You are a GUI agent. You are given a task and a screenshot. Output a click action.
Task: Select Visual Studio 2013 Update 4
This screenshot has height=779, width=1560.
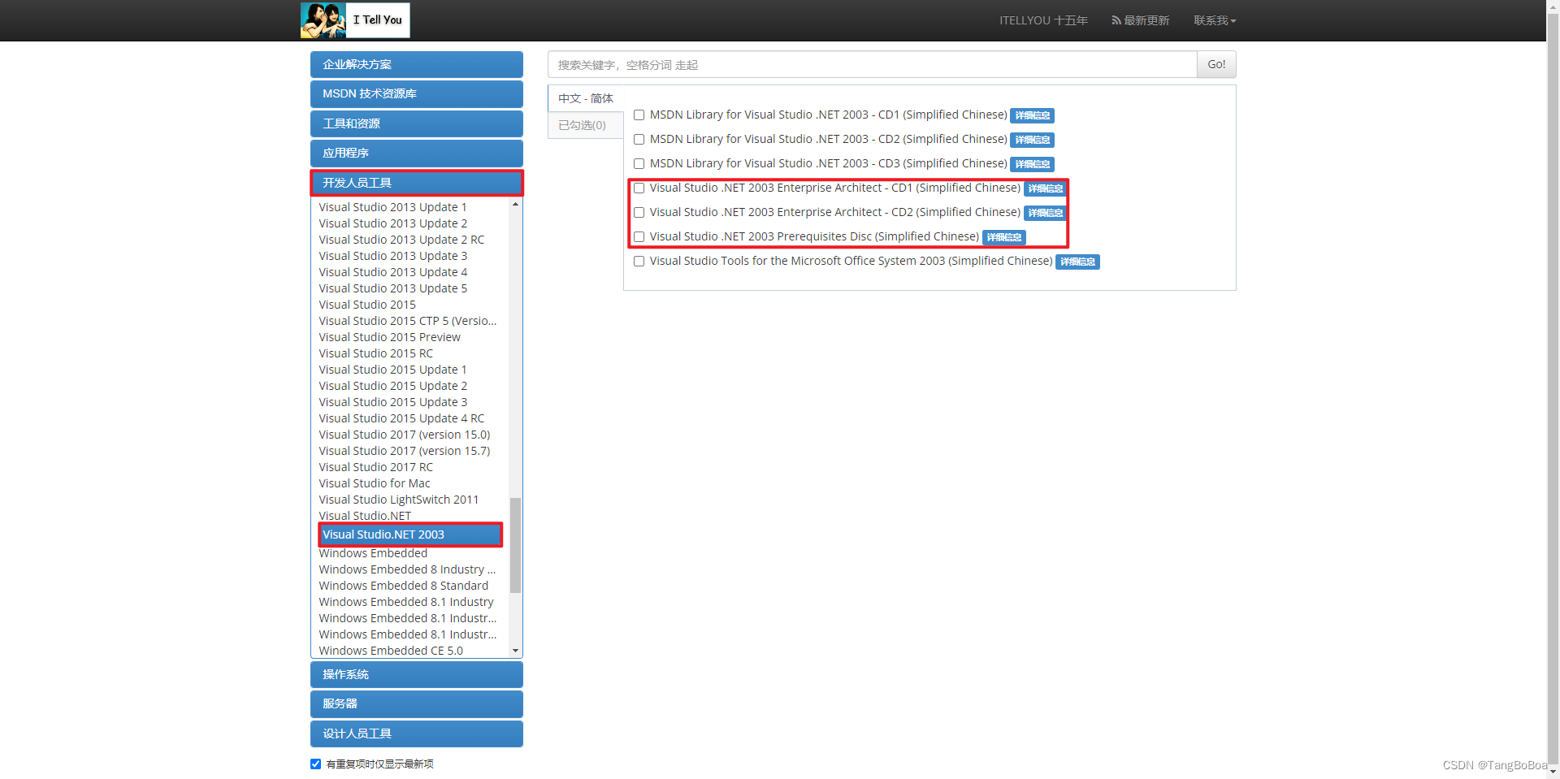tap(393, 272)
